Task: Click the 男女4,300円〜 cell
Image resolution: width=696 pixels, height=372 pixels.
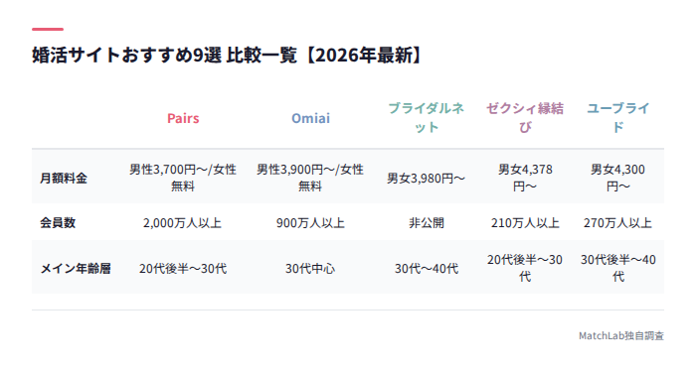Action: tap(617, 178)
